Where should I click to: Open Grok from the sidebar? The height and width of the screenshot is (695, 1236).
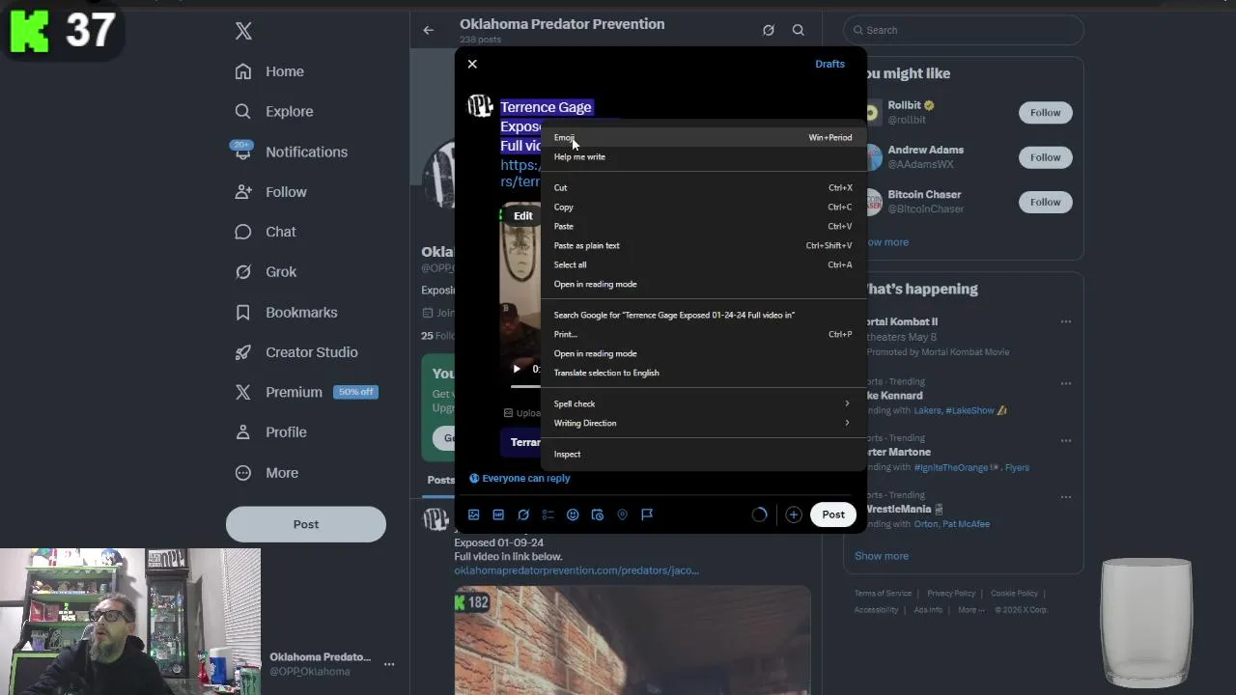point(267,272)
